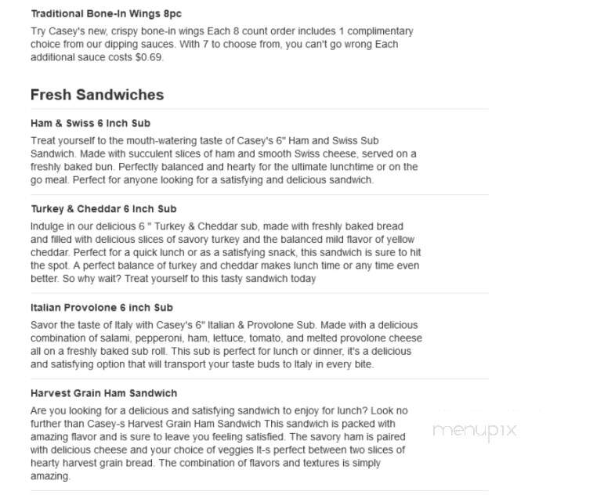Click the Turkey & Cheddar sub description
The width and height of the screenshot is (615, 495).
click(x=226, y=252)
